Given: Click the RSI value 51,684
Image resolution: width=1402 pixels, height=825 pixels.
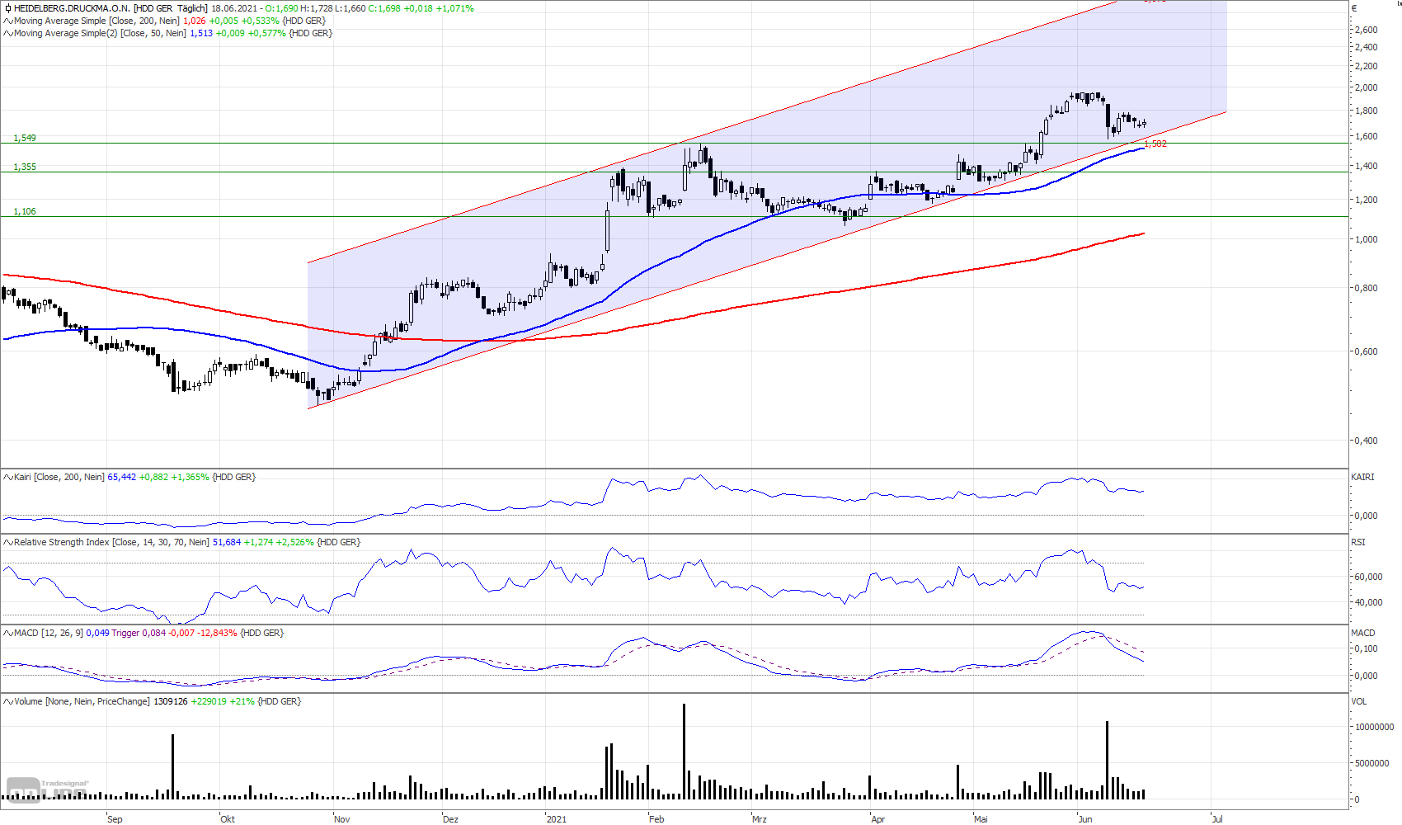Looking at the screenshot, I should [227, 542].
